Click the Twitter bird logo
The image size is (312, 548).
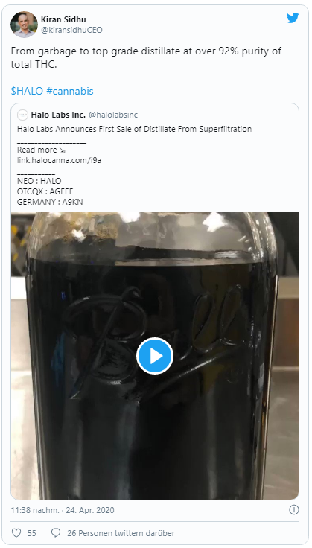coord(293,18)
